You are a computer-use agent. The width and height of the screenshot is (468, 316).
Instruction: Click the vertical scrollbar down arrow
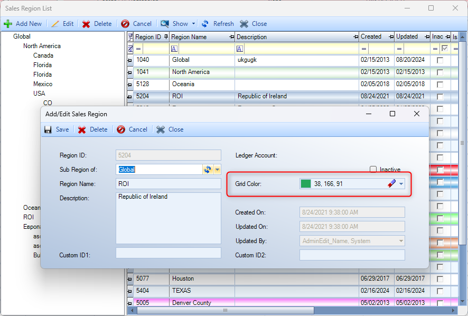point(462,301)
